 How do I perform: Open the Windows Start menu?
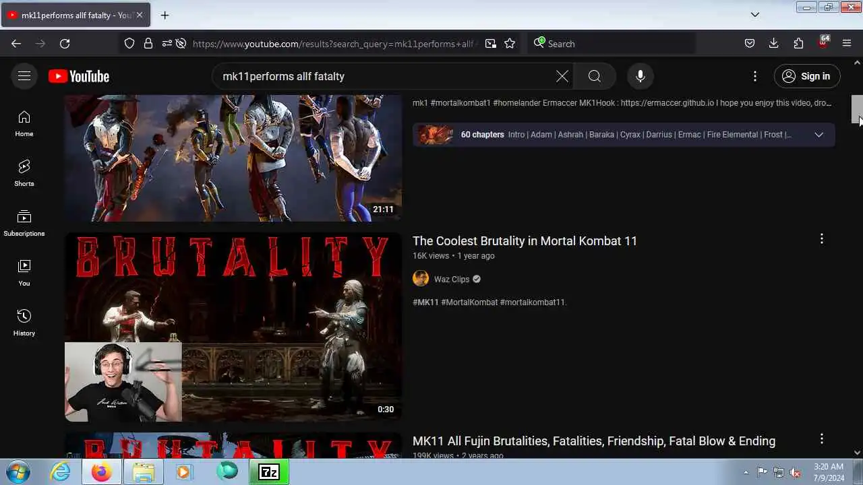[x=18, y=472]
